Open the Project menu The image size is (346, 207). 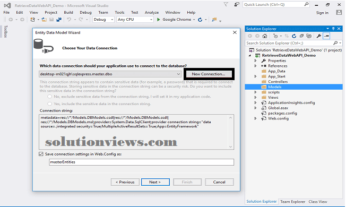[x=51, y=13]
